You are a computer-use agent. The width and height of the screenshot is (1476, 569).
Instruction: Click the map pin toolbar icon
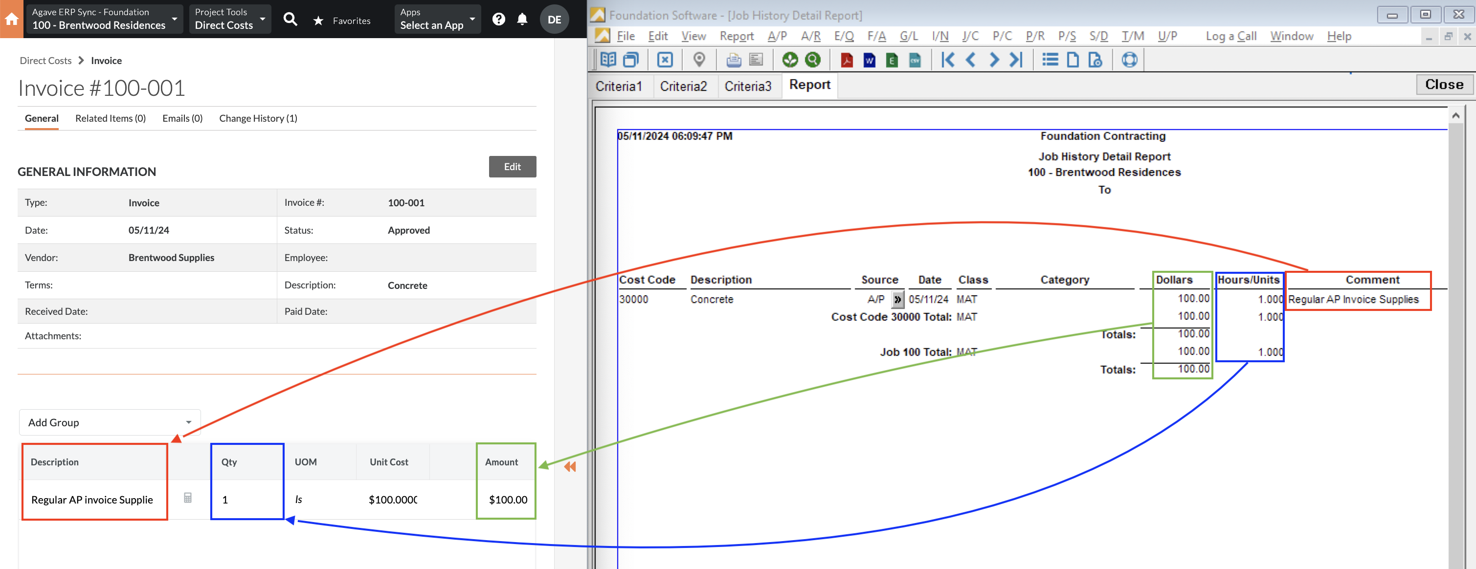[699, 60]
